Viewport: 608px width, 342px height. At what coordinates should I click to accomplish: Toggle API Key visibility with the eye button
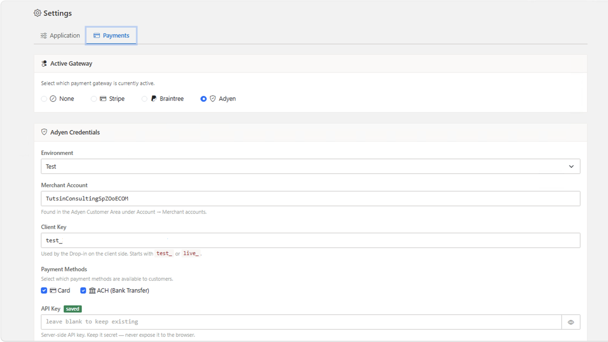pyautogui.click(x=570, y=322)
